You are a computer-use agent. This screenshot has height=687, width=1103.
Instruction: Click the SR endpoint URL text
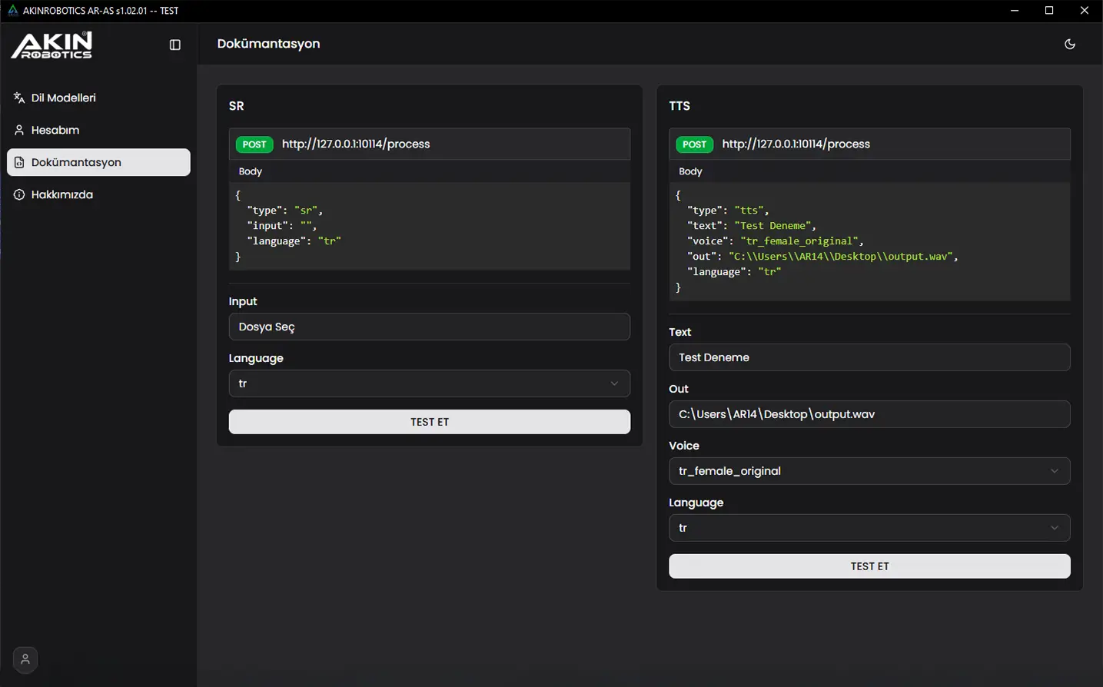[x=356, y=144]
